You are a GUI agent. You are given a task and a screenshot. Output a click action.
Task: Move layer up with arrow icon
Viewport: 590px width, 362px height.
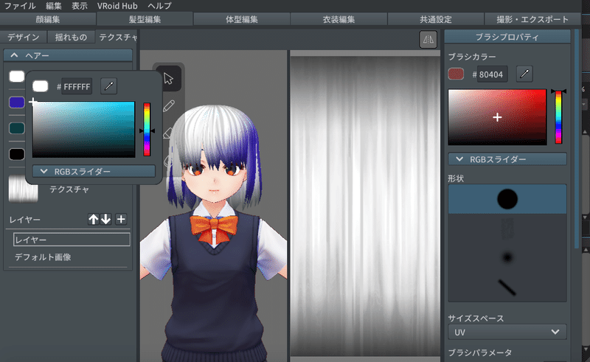coord(94,219)
